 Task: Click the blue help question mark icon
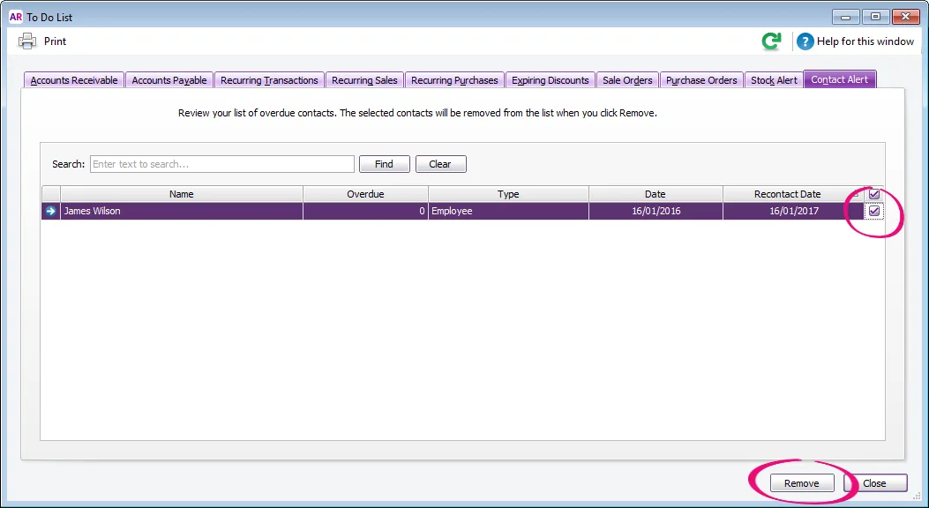pyautogui.click(x=805, y=41)
